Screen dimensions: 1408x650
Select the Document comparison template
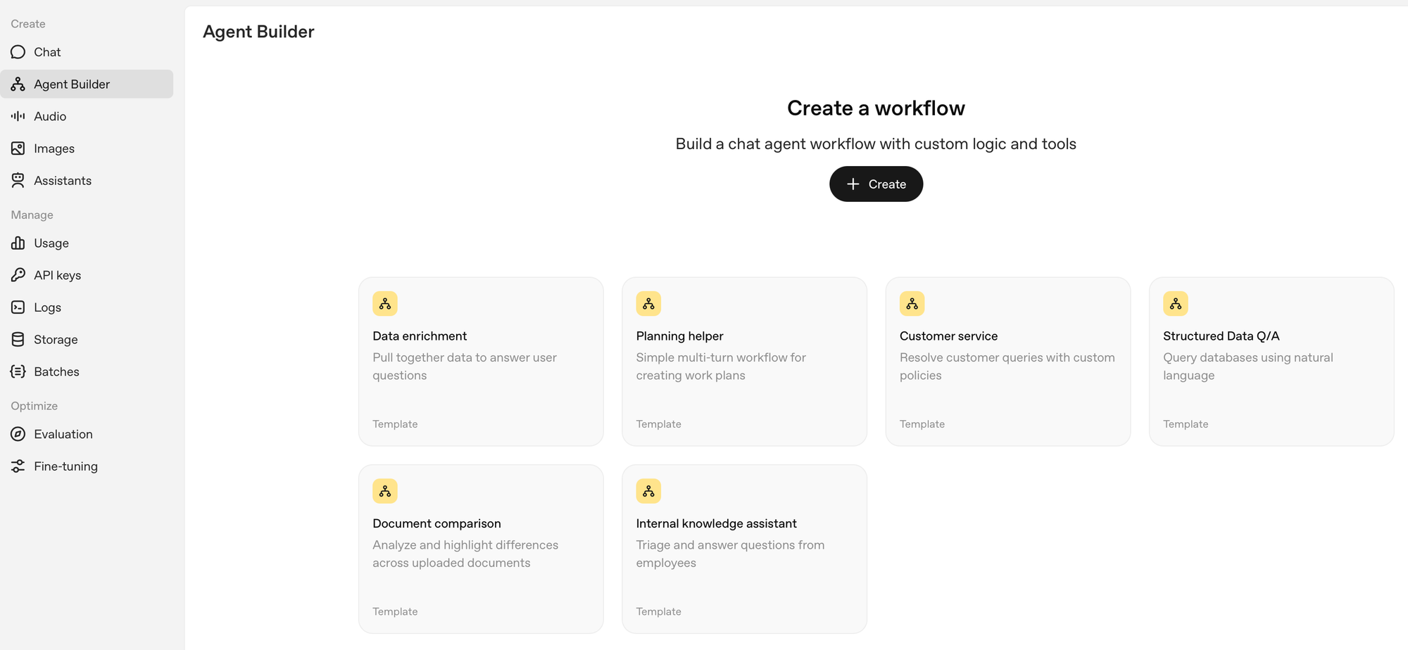(481, 549)
